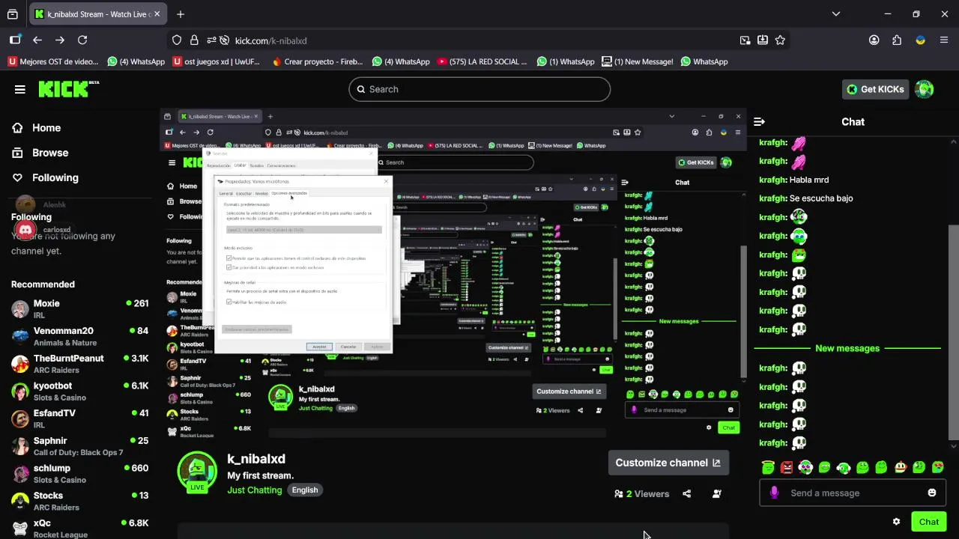Open recommended channel kyootbot
Screen dimensions: 959x539
tap(79, 391)
